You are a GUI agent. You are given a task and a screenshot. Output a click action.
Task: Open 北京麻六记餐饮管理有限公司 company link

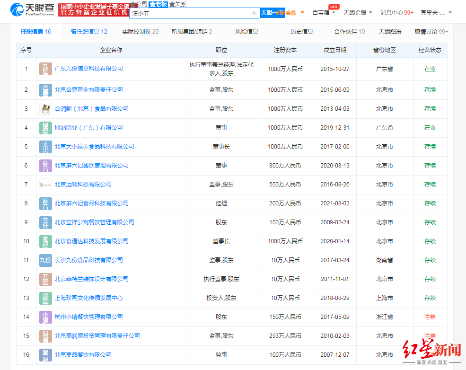click(x=91, y=166)
